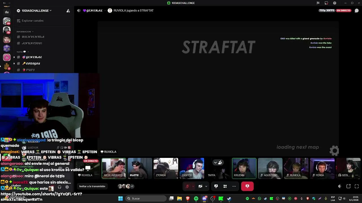Click the voice channel speaker icon in header
The width and height of the screenshot is (362, 203).
(79, 10)
